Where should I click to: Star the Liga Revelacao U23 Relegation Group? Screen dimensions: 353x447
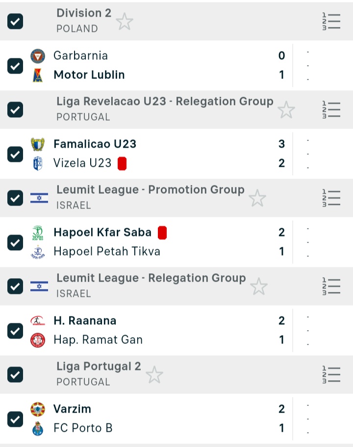[x=286, y=110]
